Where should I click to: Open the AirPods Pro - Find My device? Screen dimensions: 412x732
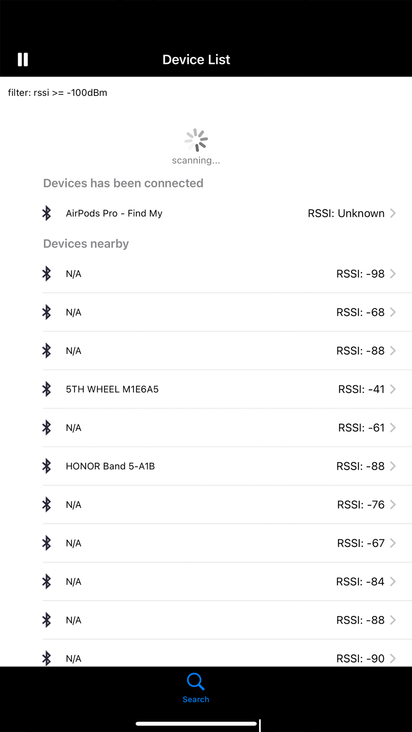tap(114, 213)
